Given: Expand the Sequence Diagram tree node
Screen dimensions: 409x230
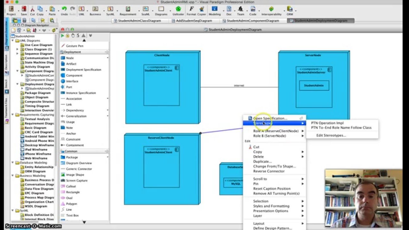Looking at the screenshot, I should 17,54.
